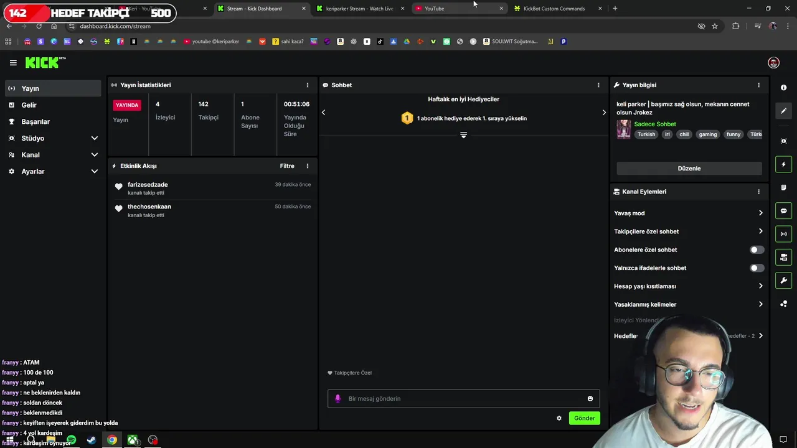797x448 pixels.
Task: Toggle the stream camera panel icon
Action: [783, 257]
